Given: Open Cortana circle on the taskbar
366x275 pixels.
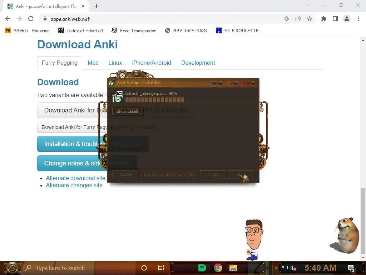Looking at the screenshot, I should coord(144,268).
